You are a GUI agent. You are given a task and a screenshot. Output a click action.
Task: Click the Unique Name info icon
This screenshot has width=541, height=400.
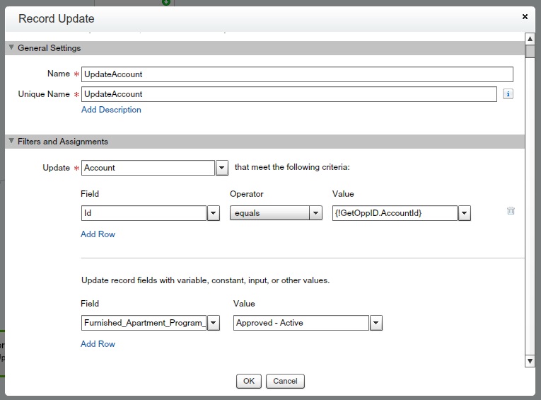508,94
